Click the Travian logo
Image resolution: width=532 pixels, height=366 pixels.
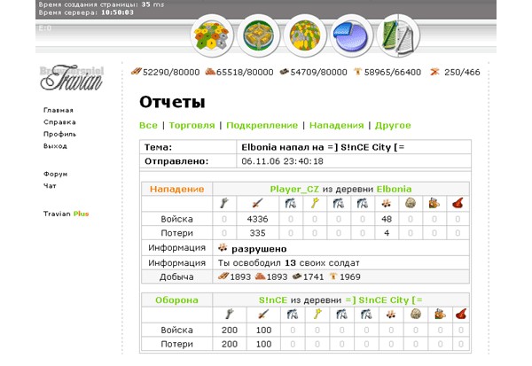(x=71, y=78)
